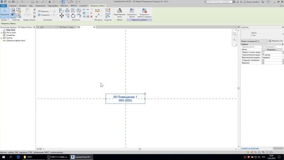Viewport: 284px width, 160px height.
Task: Click the search input field in title bar
Action: point(219,2)
